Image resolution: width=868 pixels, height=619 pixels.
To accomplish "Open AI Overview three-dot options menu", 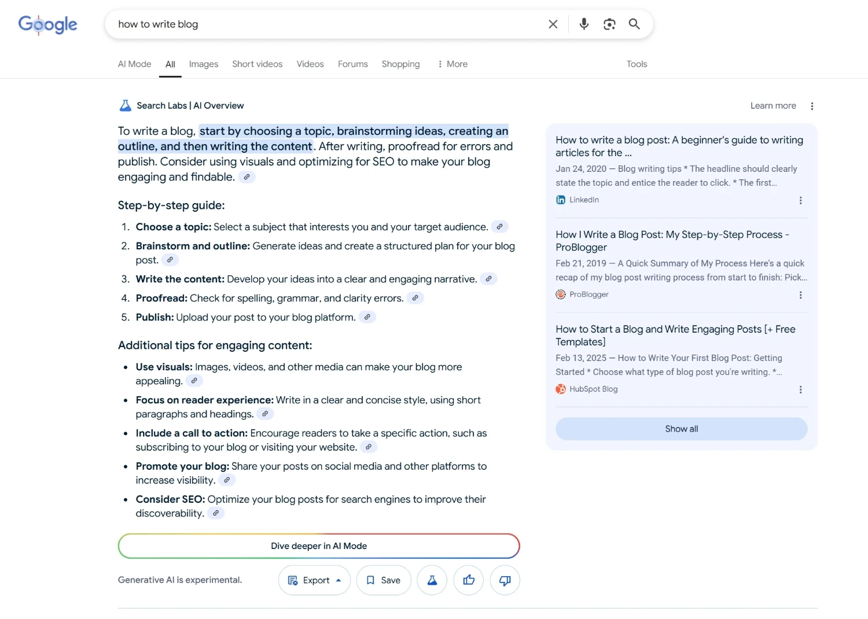I will tap(812, 106).
